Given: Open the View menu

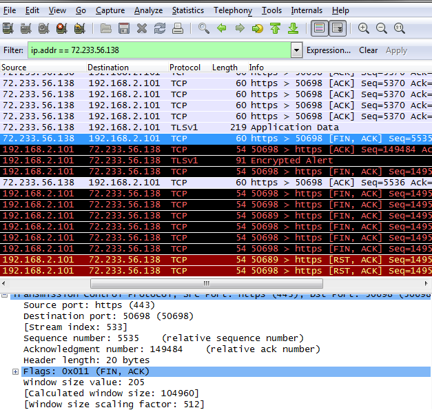Looking at the screenshot, I should [57, 10].
